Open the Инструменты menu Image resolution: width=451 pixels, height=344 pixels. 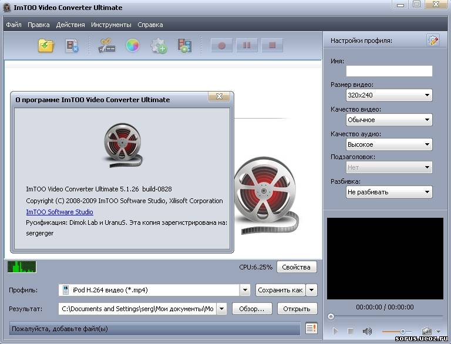coord(111,25)
